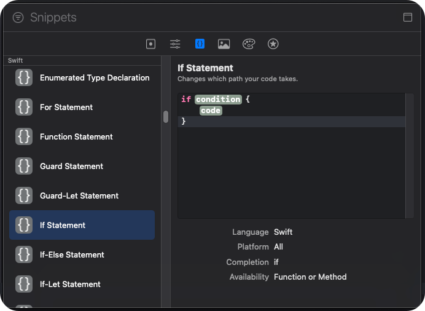Click the snippet list scrollbar thumb
425x311 pixels.
pyautogui.click(x=166, y=117)
